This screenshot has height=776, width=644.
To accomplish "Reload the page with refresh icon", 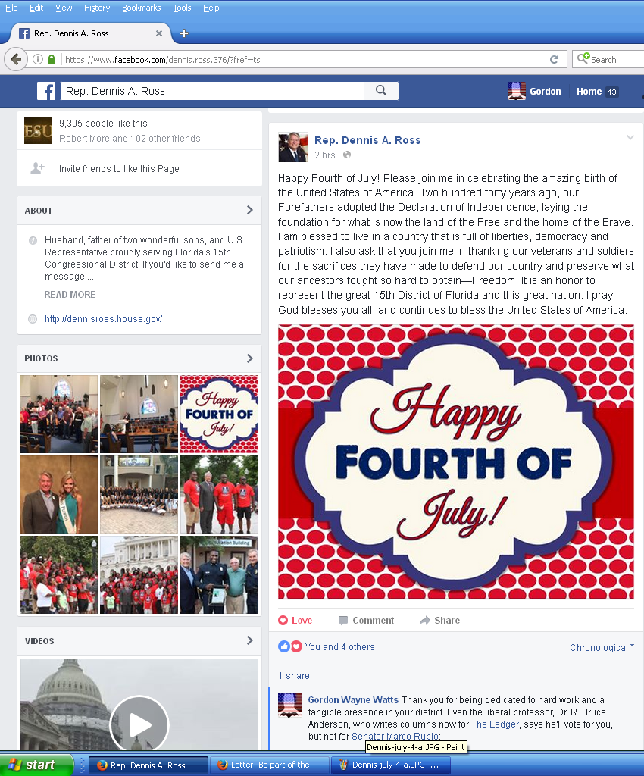I will [554, 59].
